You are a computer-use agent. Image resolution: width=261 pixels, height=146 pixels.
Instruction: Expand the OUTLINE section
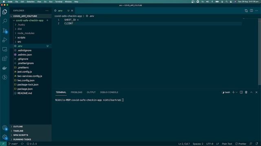coord(31,127)
